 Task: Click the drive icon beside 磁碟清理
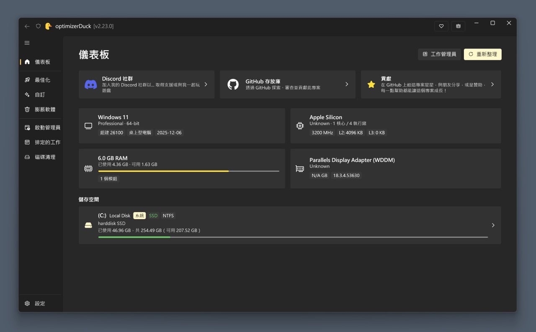[x=27, y=157]
